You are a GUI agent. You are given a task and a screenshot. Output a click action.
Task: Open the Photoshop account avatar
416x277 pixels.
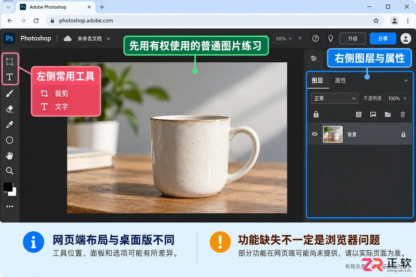(x=406, y=38)
